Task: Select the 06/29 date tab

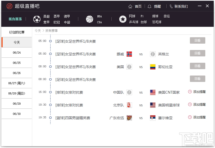Action: point(17,104)
